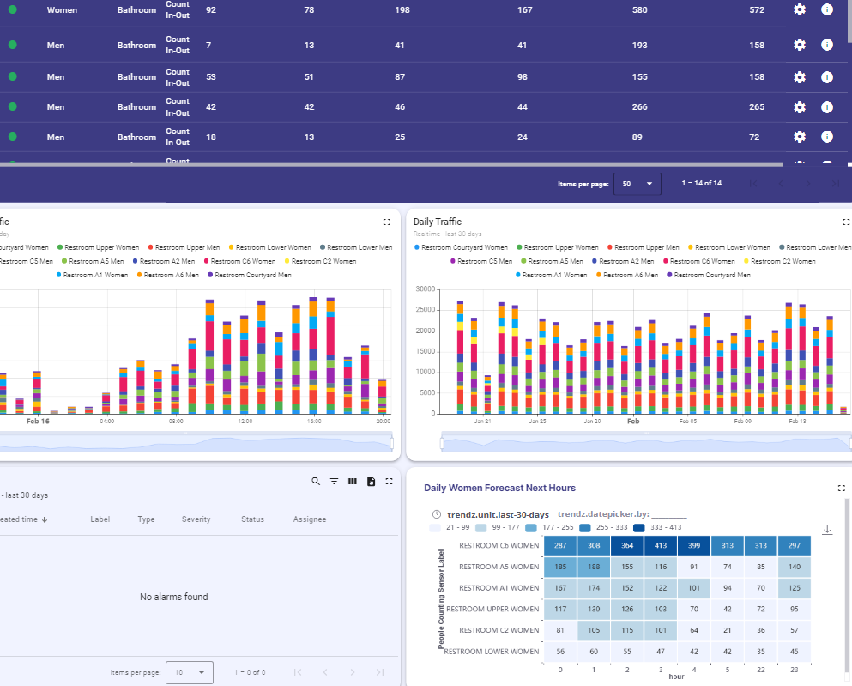
Task: Toggle Restroom Courtyard Women series in 30-day chart
Action: point(461,247)
